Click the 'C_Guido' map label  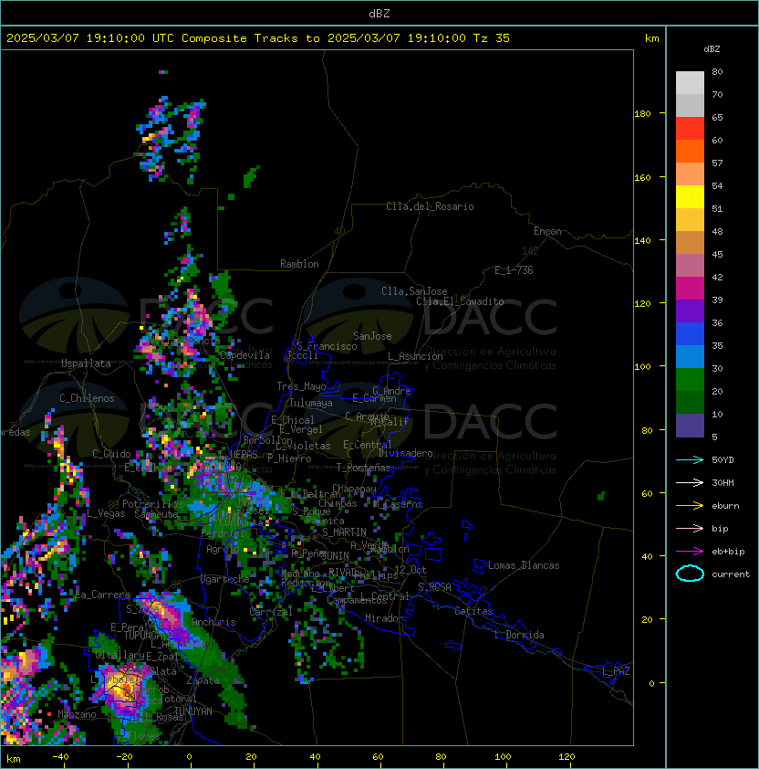(111, 454)
